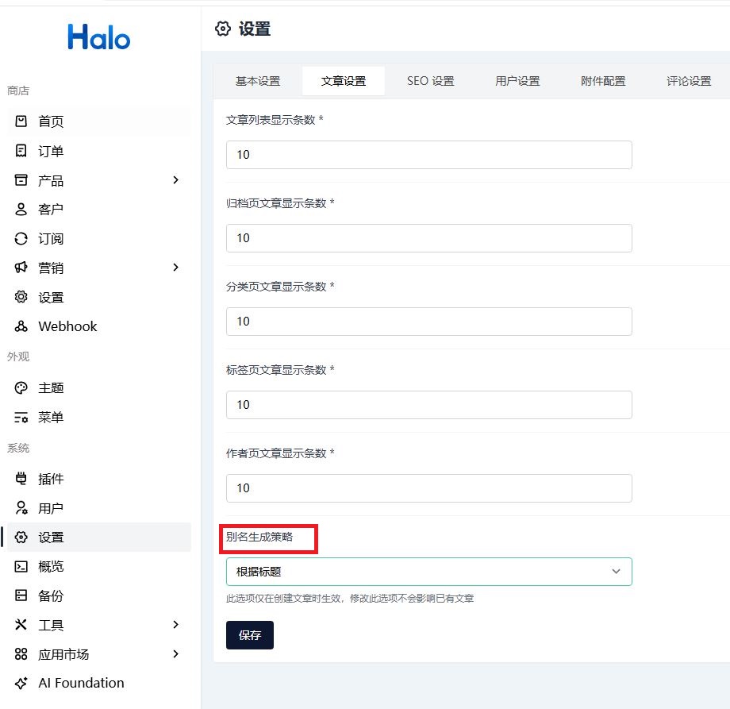Click the gear icon in the 设置 page header
The height and width of the screenshot is (709, 730).
coord(223,29)
